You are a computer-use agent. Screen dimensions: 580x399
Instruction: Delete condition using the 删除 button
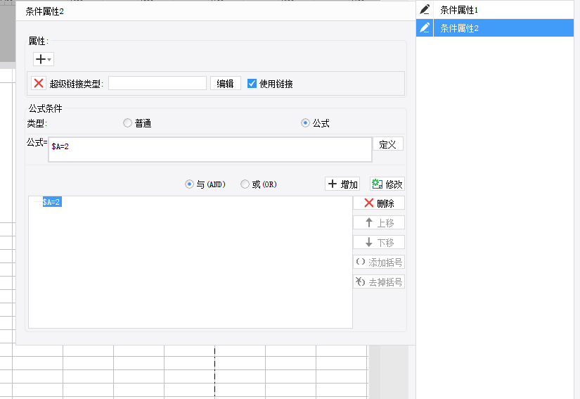point(378,203)
